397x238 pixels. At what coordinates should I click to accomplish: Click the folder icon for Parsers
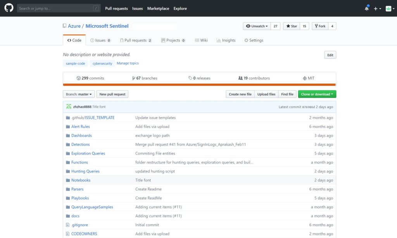point(67,189)
